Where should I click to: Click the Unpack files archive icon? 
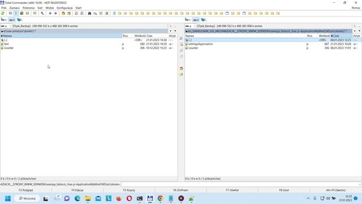(x=69, y=14)
